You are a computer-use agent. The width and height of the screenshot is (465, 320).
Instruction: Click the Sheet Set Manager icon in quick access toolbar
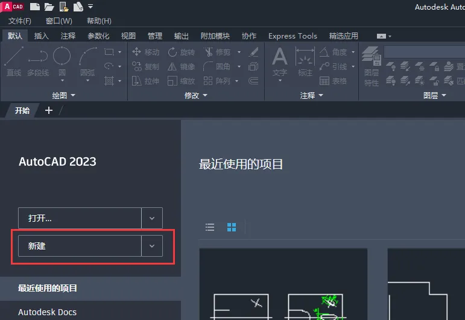coord(78,7)
